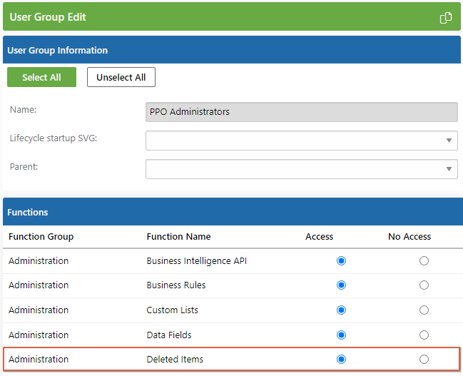The width and height of the screenshot is (463, 376).
Task: Open the Lifecycle startup SVG dropdown
Action: click(x=302, y=141)
